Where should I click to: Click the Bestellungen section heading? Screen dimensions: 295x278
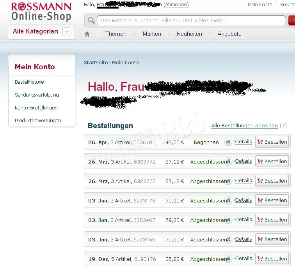point(110,126)
